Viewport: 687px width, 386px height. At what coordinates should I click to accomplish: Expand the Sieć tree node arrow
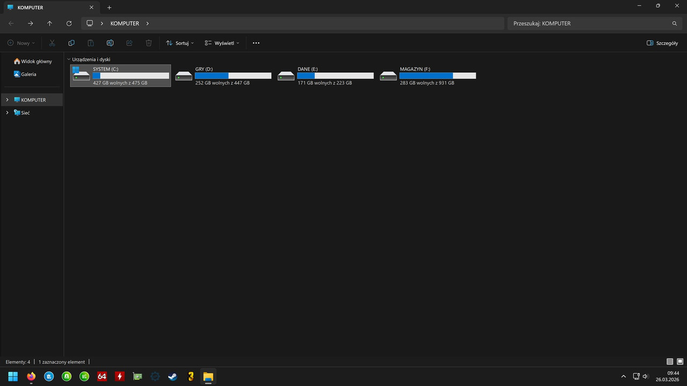coord(7,113)
